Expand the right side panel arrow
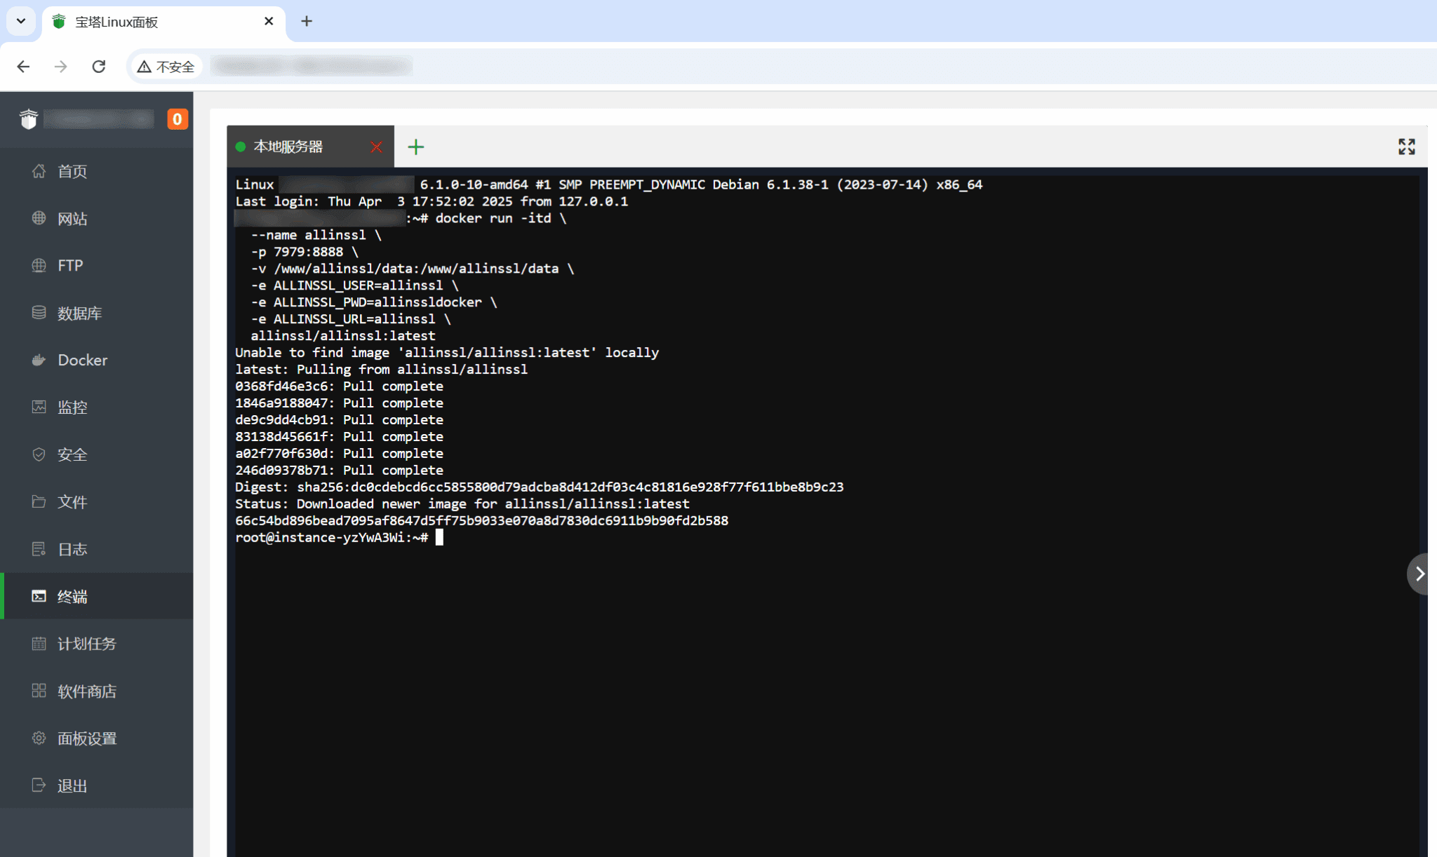Image resolution: width=1437 pixels, height=857 pixels. tap(1419, 574)
